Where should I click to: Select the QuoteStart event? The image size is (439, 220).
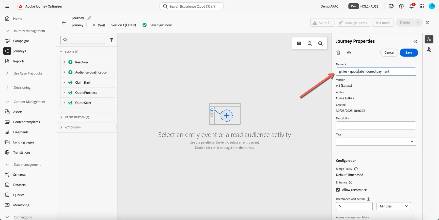tap(88, 103)
